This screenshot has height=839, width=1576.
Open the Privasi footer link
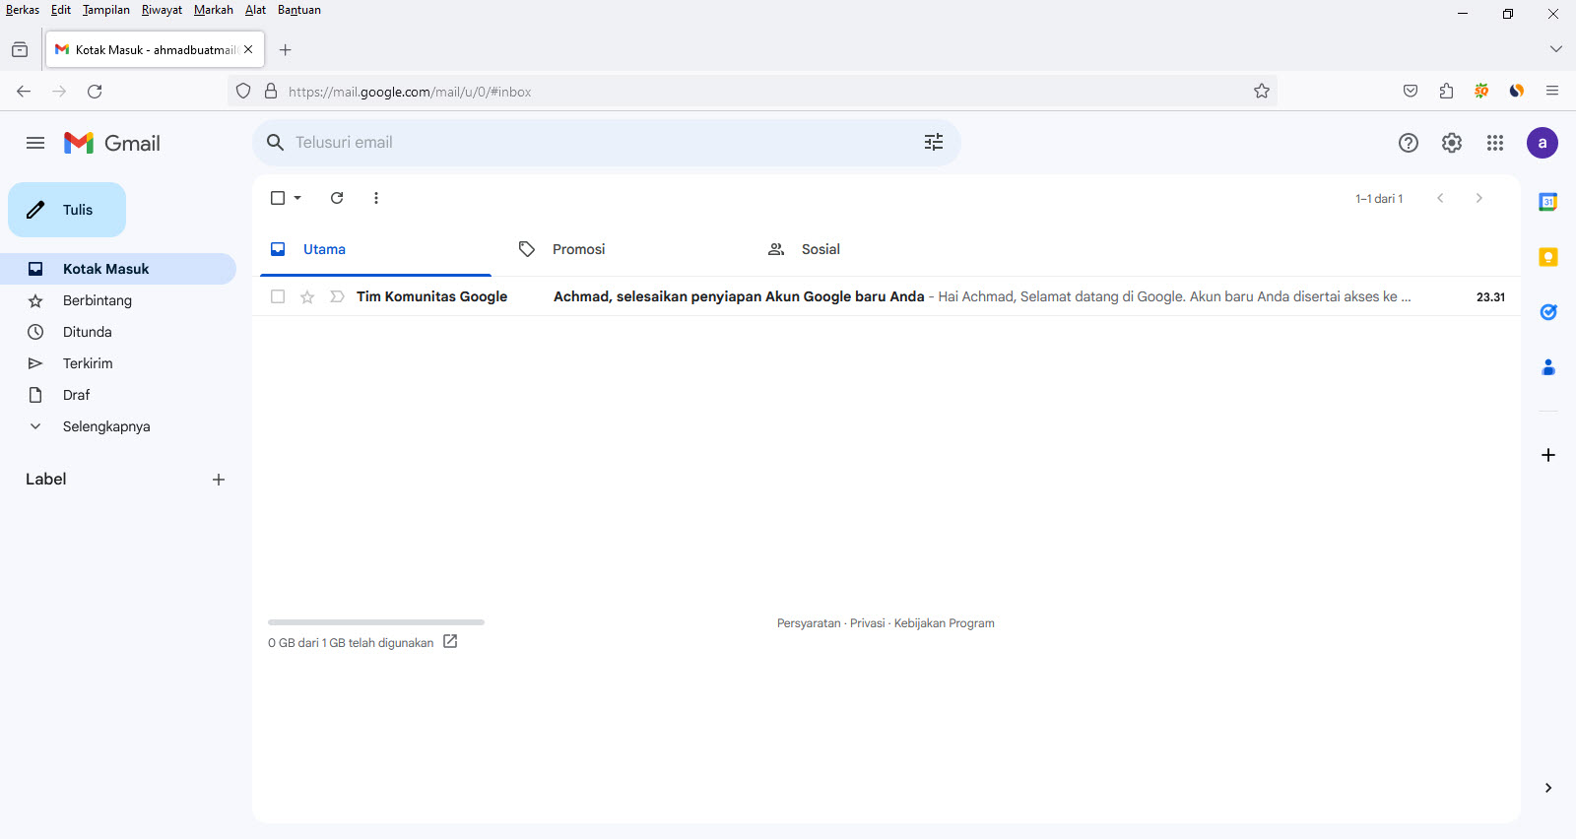[867, 623]
